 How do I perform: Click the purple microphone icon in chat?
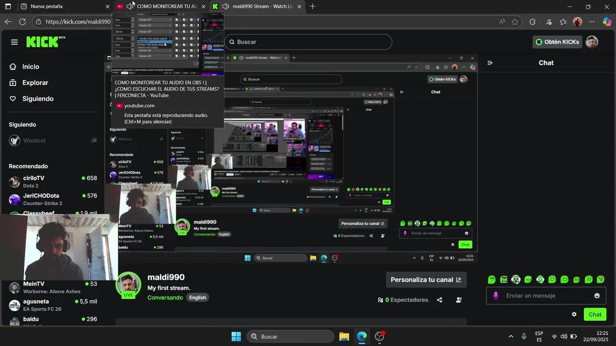(496, 296)
